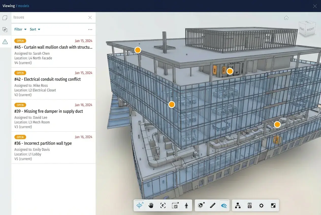Show the Properties panel icon
This screenshot has height=215, width=321.
coord(250,205)
